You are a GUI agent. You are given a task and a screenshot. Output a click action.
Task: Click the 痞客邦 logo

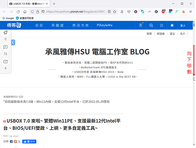click(x=14, y=25)
